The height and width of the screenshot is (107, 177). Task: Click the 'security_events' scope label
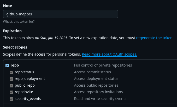pos(28,99)
